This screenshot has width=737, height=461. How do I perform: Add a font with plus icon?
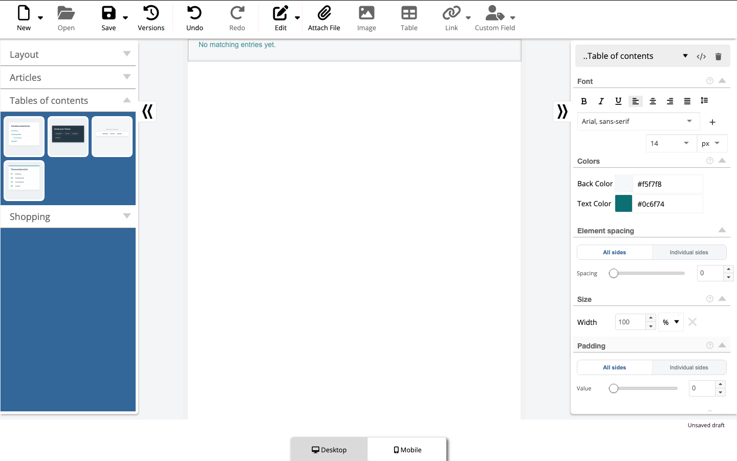[712, 122]
